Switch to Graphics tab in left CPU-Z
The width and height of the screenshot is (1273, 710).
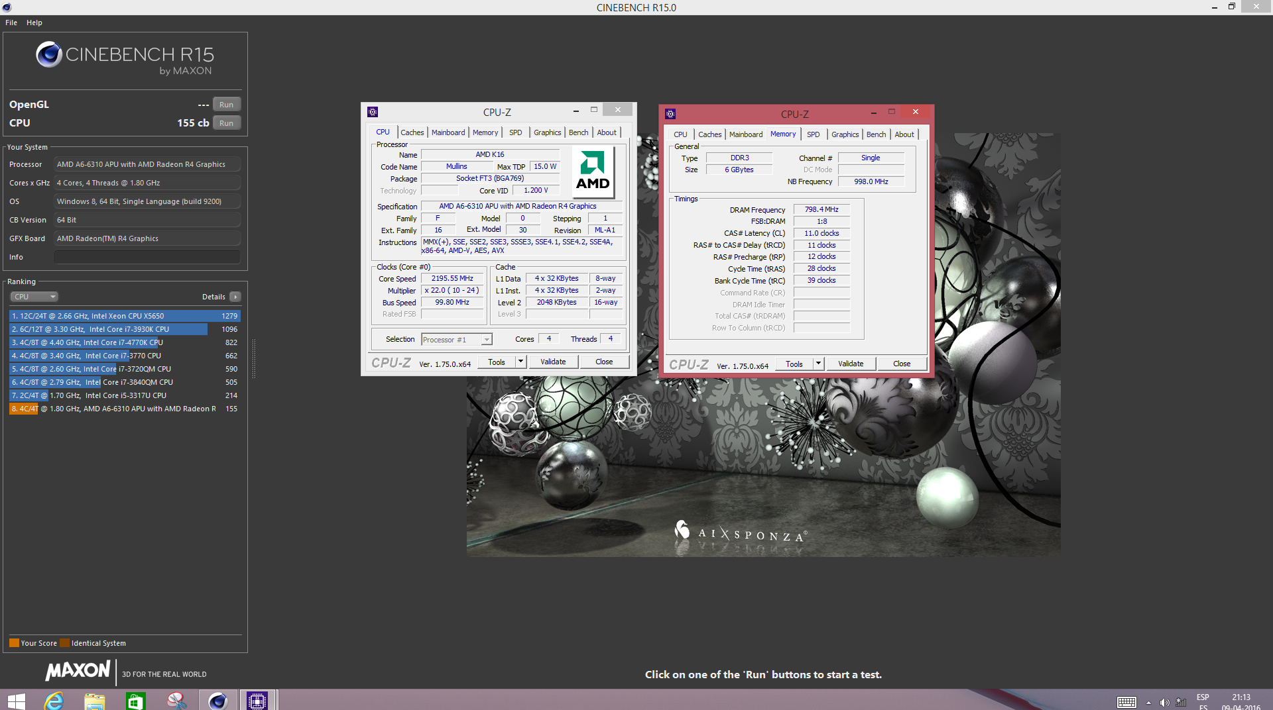tap(548, 132)
